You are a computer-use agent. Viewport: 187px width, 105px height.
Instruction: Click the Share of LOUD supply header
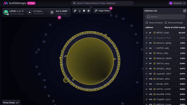click(x=175, y=27)
